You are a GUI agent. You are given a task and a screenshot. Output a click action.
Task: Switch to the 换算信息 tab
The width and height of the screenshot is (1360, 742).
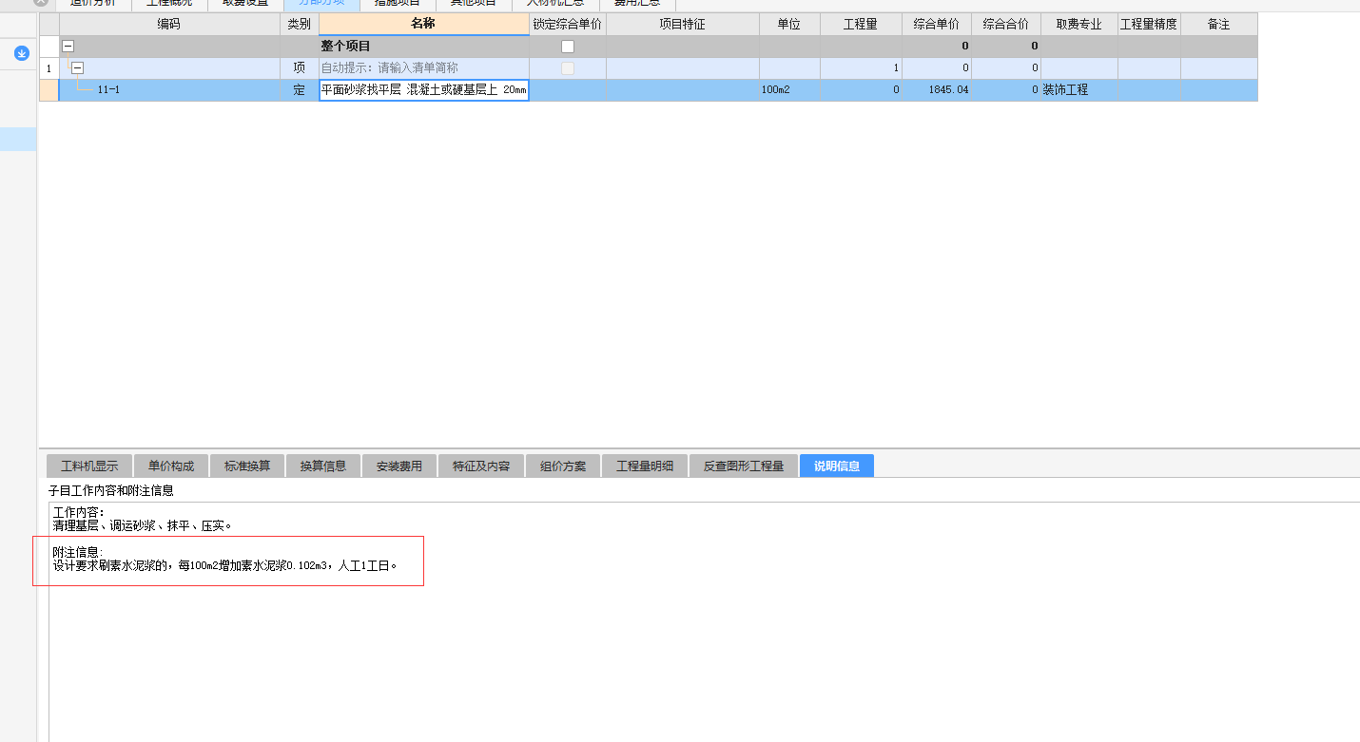(323, 466)
